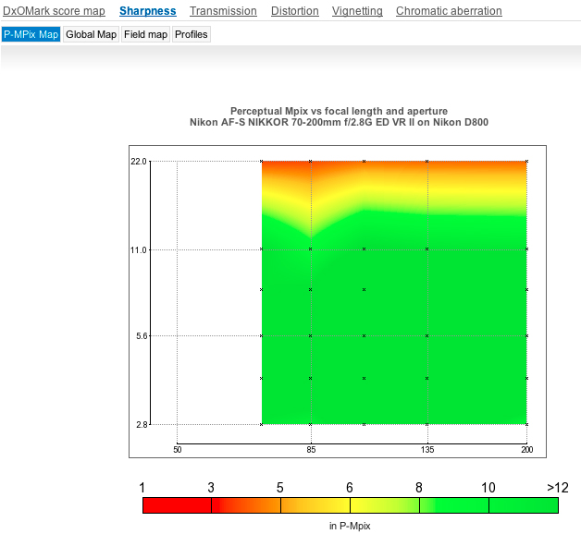Click the legend scale label '8'
Viewport: 581px width, 534px height.
tap(419, 488)
